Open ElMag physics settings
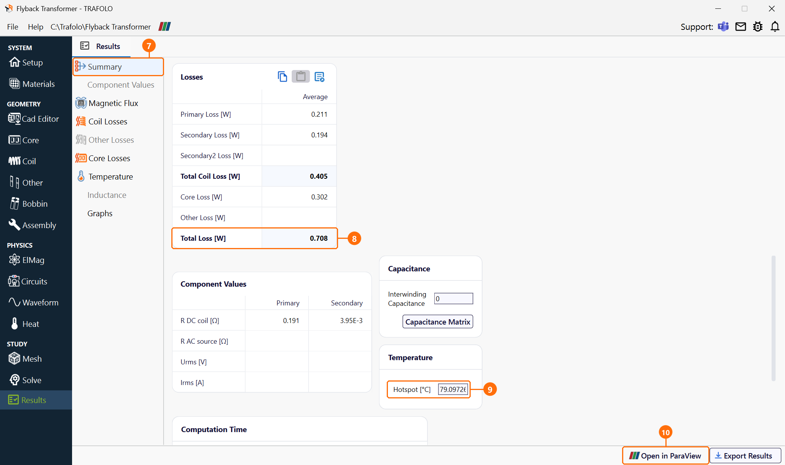Screen dimensions: 785x465 pyautogui.click(x=27, y=260)
